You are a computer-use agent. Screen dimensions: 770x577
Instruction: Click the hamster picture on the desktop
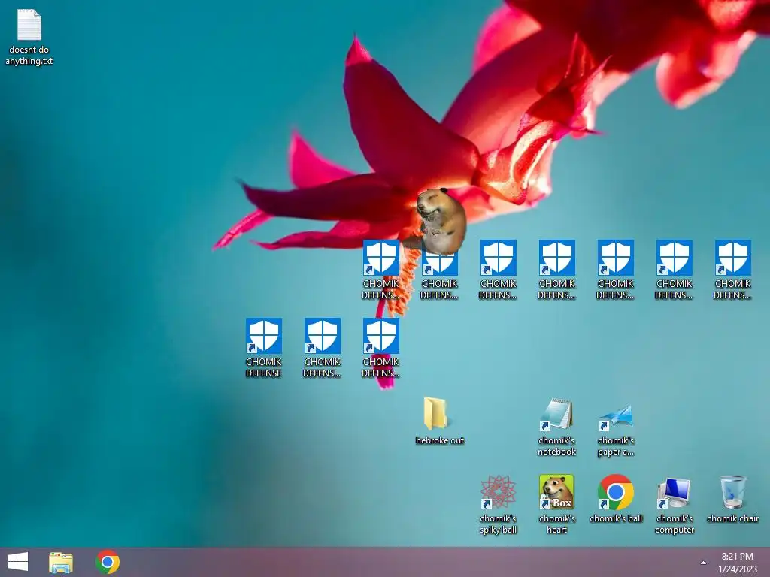pos(441,220)
